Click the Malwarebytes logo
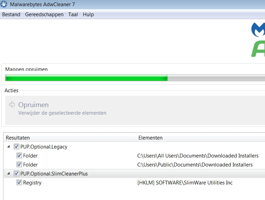The image size is (265, 200). coord(258,30)
